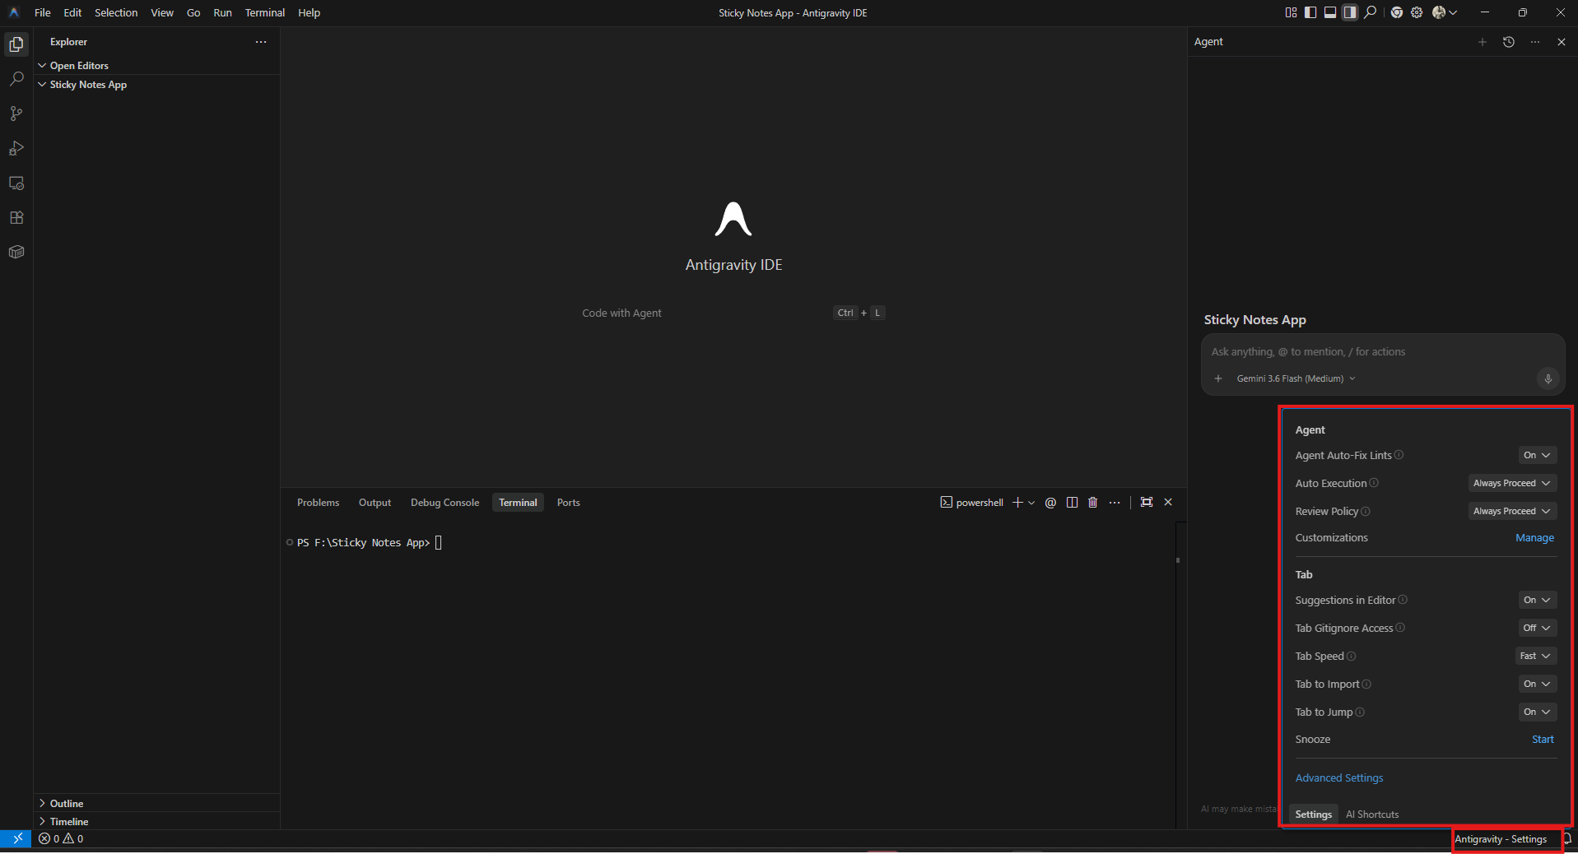1578x854 pixels.
Task: Maximize the terminal panel
Action: tap(1147, 502)
